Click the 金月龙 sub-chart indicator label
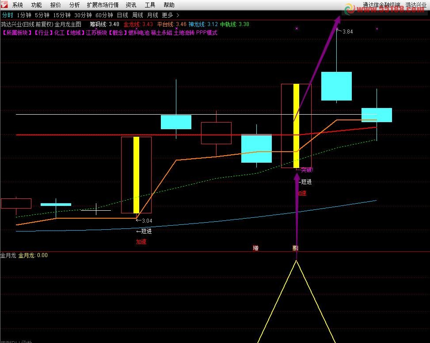 tap(8, 255)
